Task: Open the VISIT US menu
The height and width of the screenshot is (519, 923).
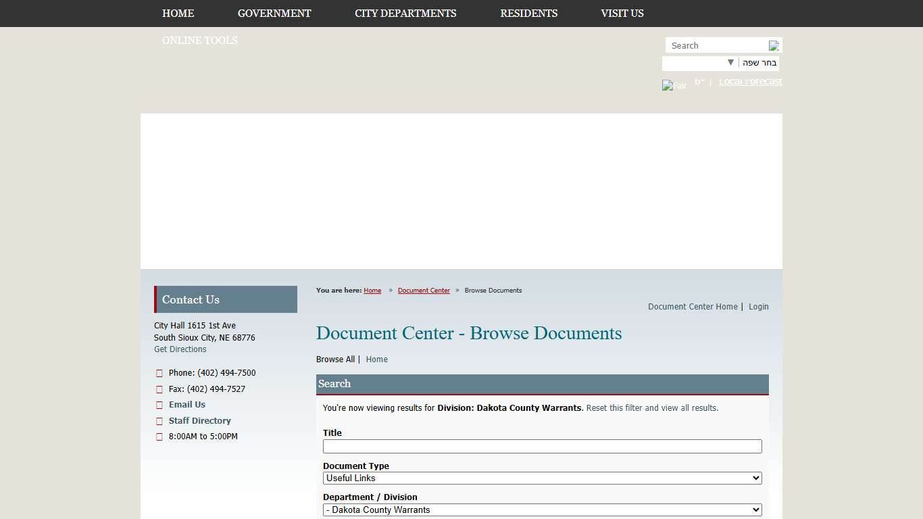Action: click(622, 13)
